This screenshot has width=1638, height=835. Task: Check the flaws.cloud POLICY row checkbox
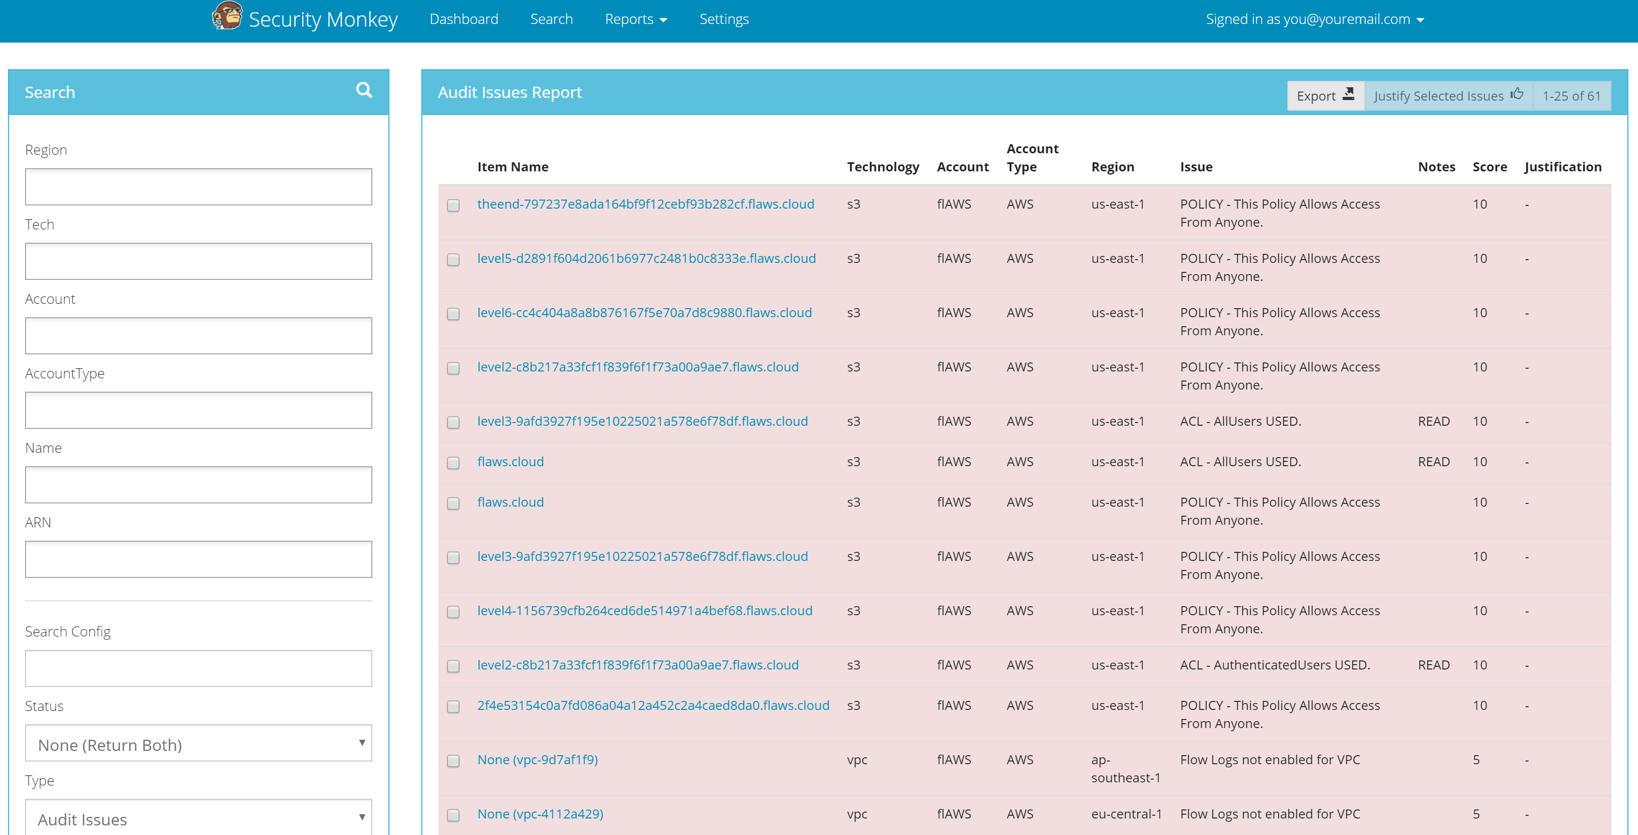(x=453, y=503)
